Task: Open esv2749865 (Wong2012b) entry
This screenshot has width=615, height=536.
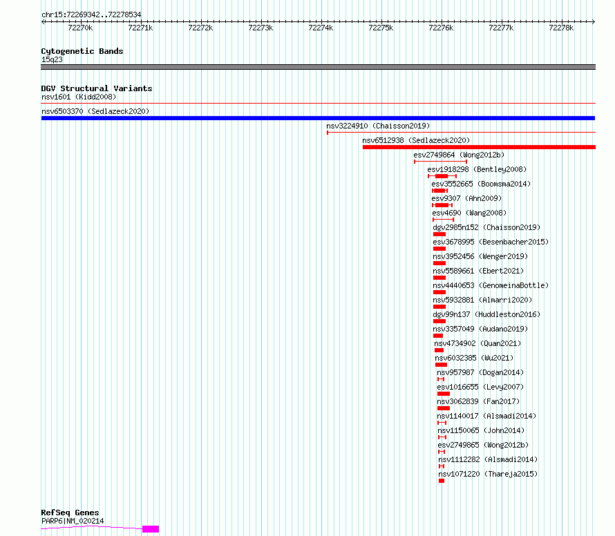Action: pos(483,445)
